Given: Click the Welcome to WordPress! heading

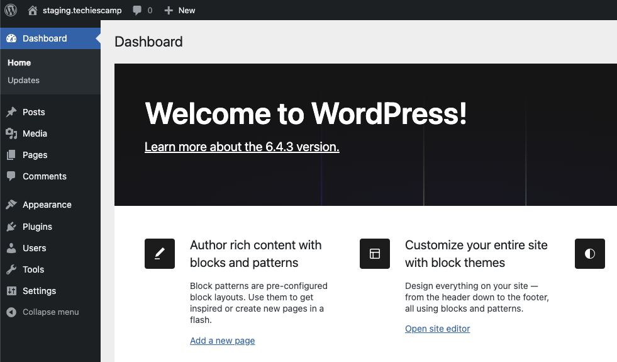Looking at the screenshot, I should (x=306, y=113).
